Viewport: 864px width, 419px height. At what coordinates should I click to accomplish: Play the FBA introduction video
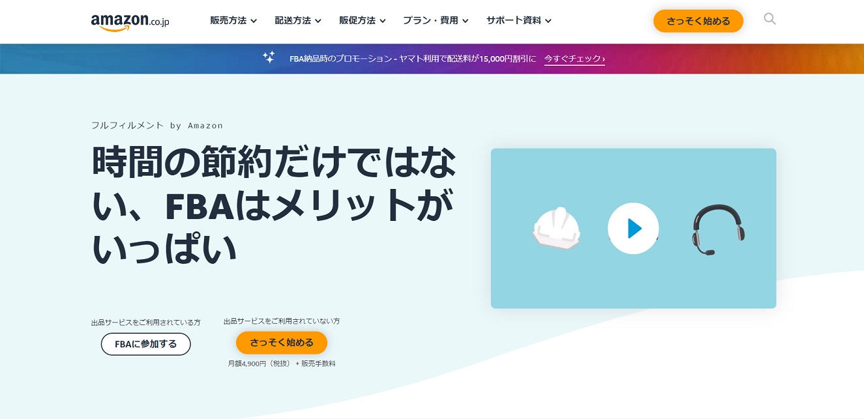633,228
